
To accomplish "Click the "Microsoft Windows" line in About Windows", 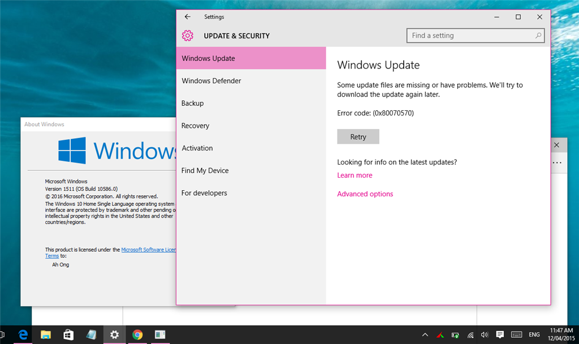I will (x=66, y=182).
